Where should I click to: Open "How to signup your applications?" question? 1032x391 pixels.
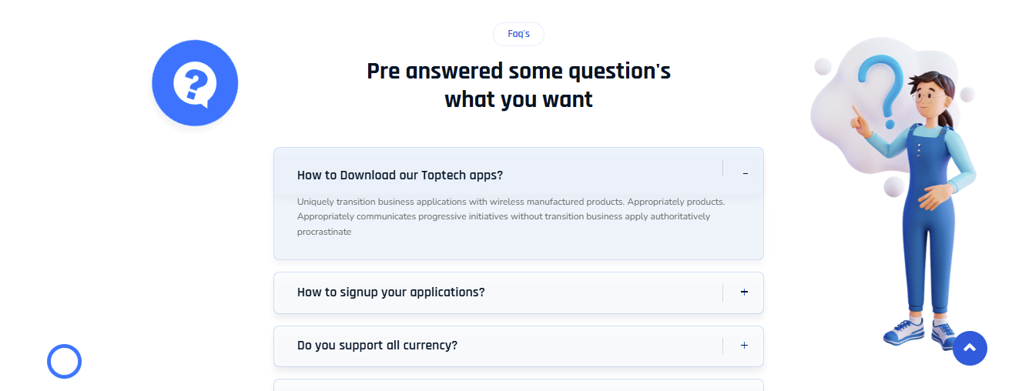pyautogui.click(x=390, y=292)
